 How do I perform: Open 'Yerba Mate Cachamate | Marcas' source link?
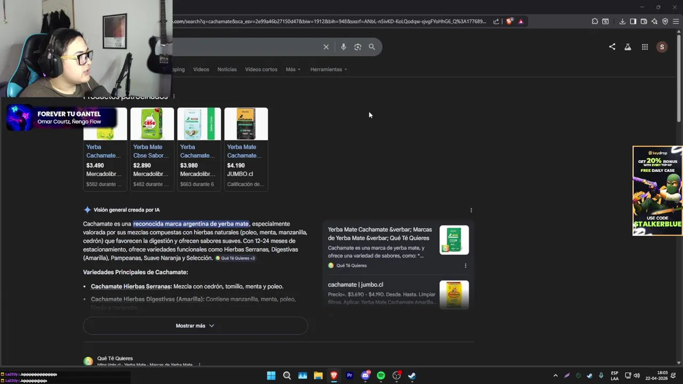point(379,234)
